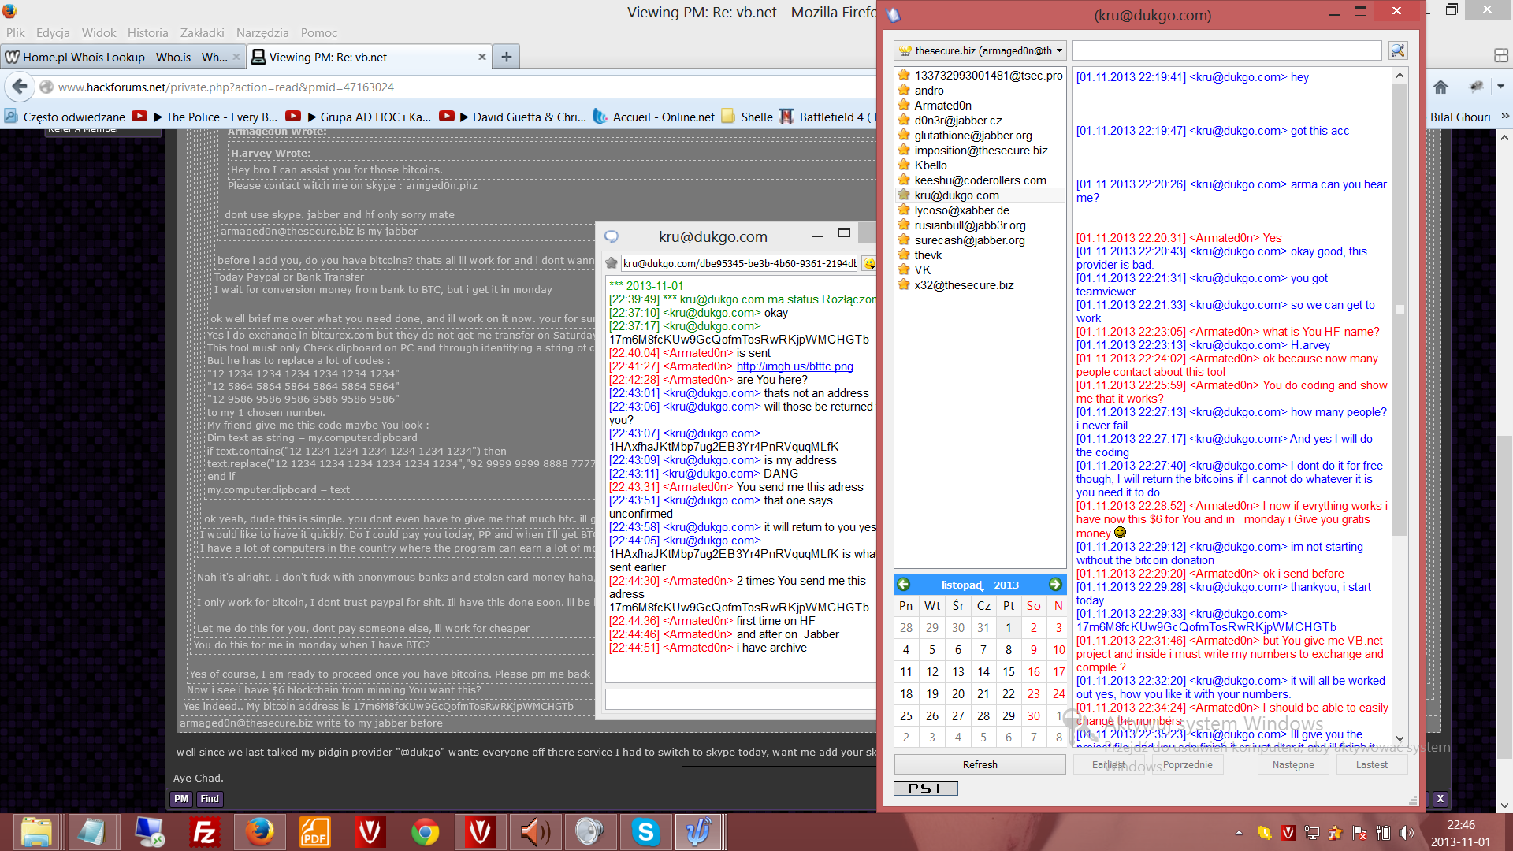Open a new Firefox tab with plus button

507,57
